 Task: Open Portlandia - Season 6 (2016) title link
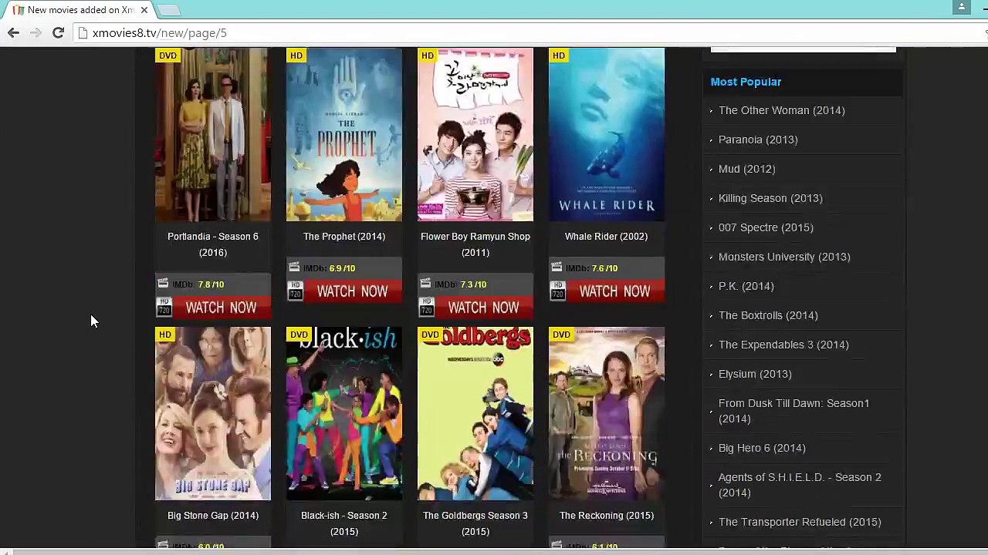(x=213, y=244)
